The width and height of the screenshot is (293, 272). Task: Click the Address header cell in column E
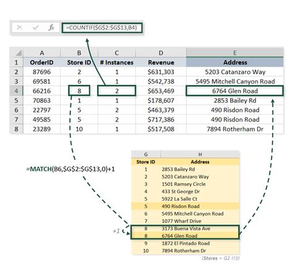(235, 63)
